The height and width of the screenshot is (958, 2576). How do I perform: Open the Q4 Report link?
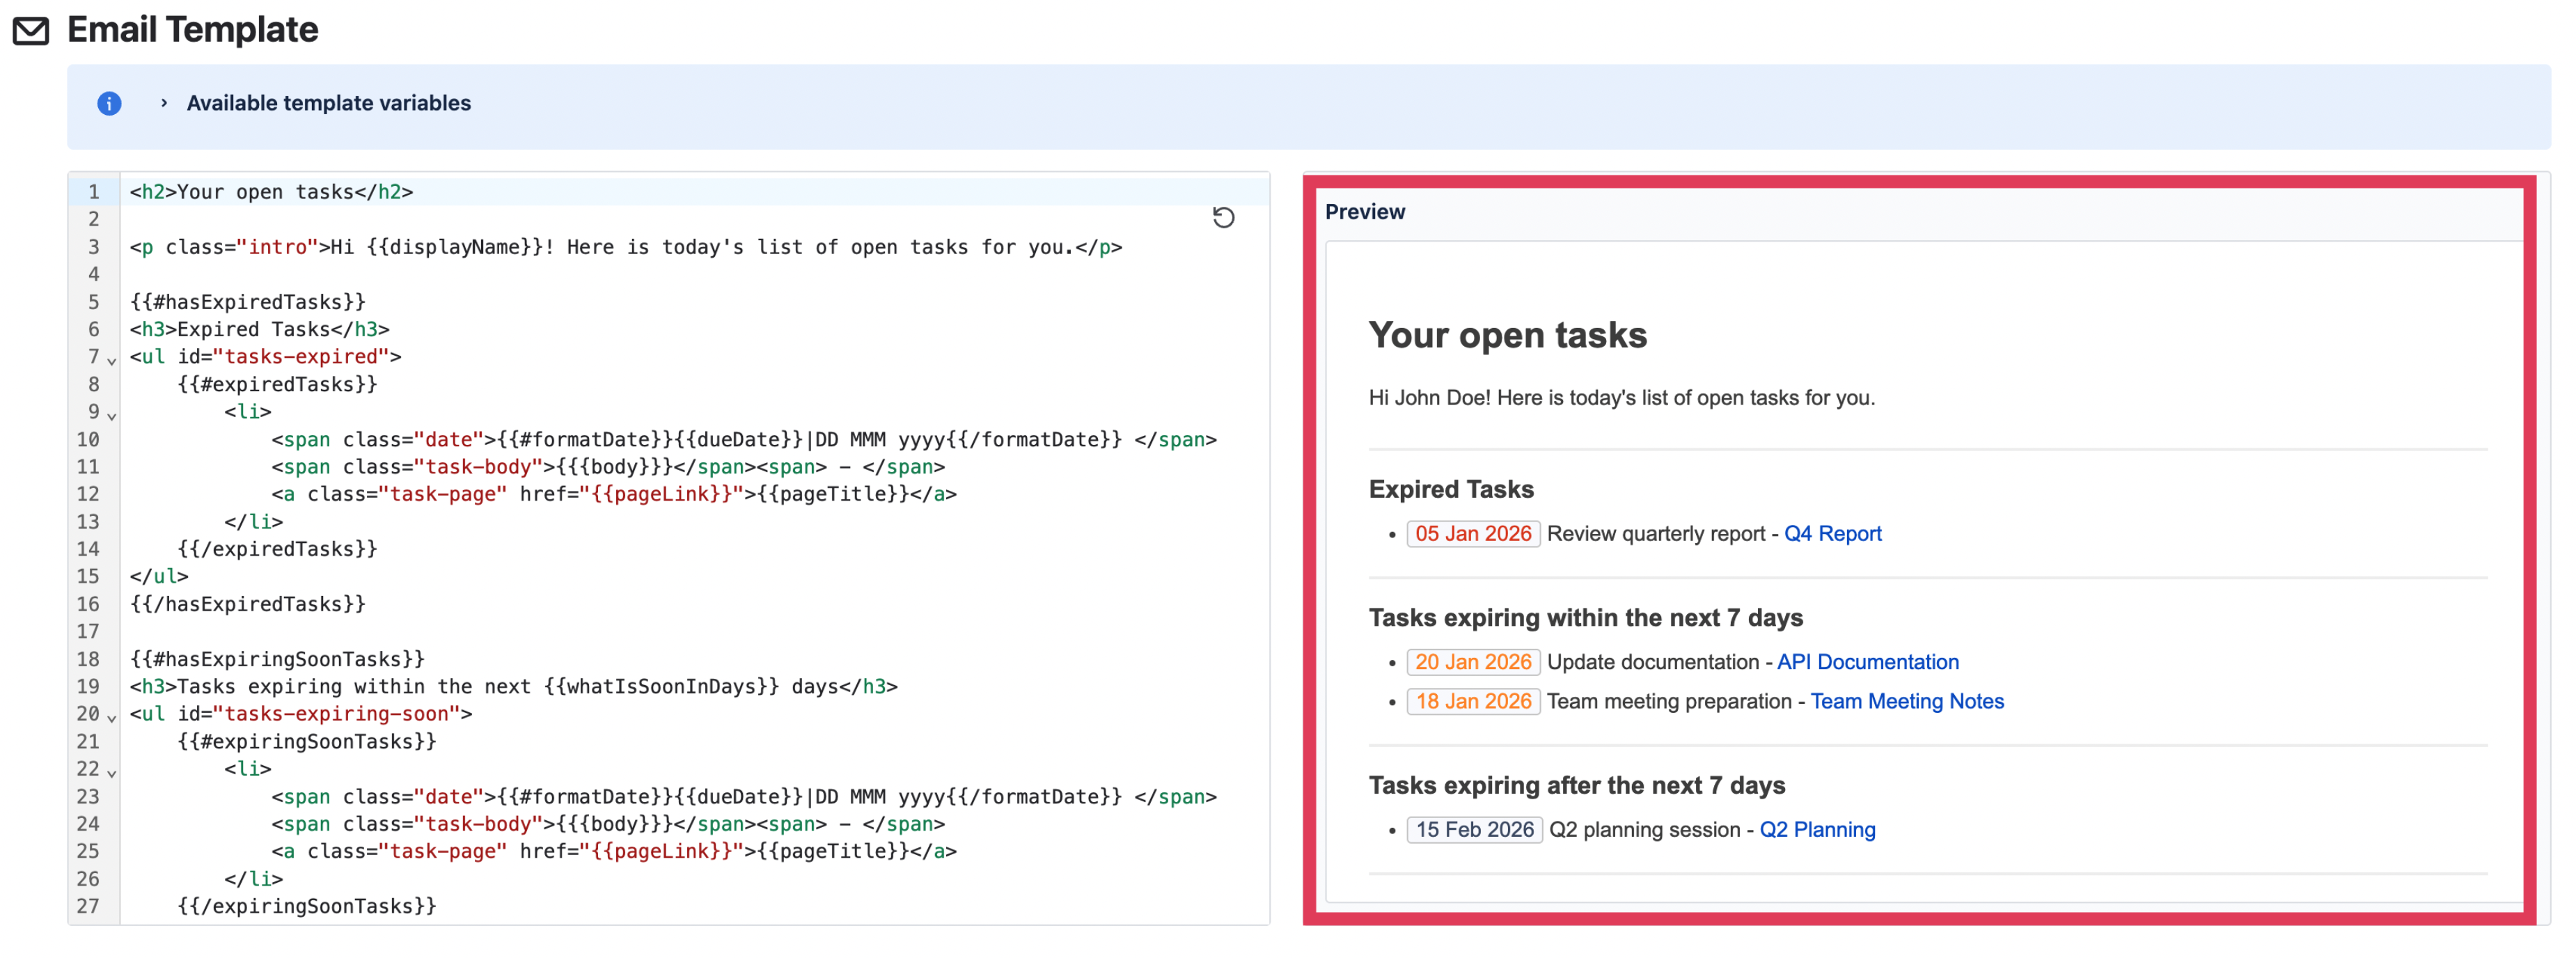1833,533
